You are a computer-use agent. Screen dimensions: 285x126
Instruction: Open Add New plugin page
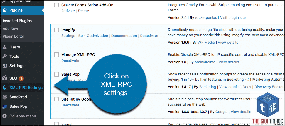[10, 28]
